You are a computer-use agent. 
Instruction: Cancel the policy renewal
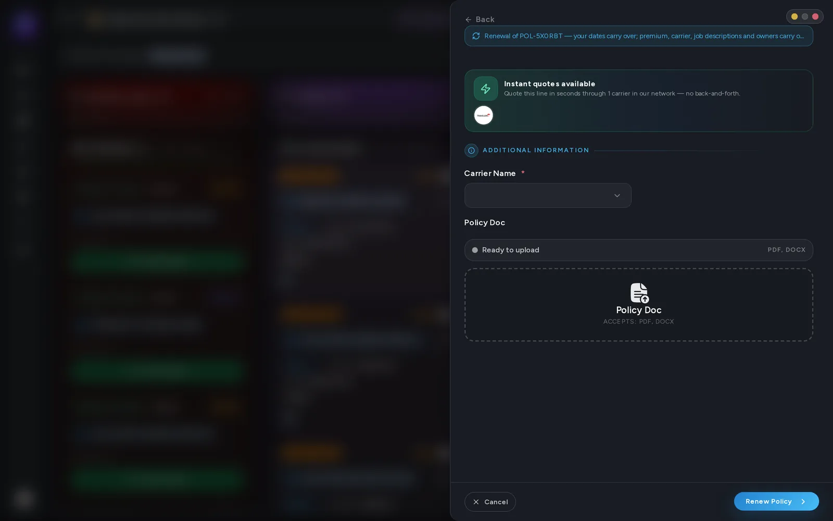(490, 502)
